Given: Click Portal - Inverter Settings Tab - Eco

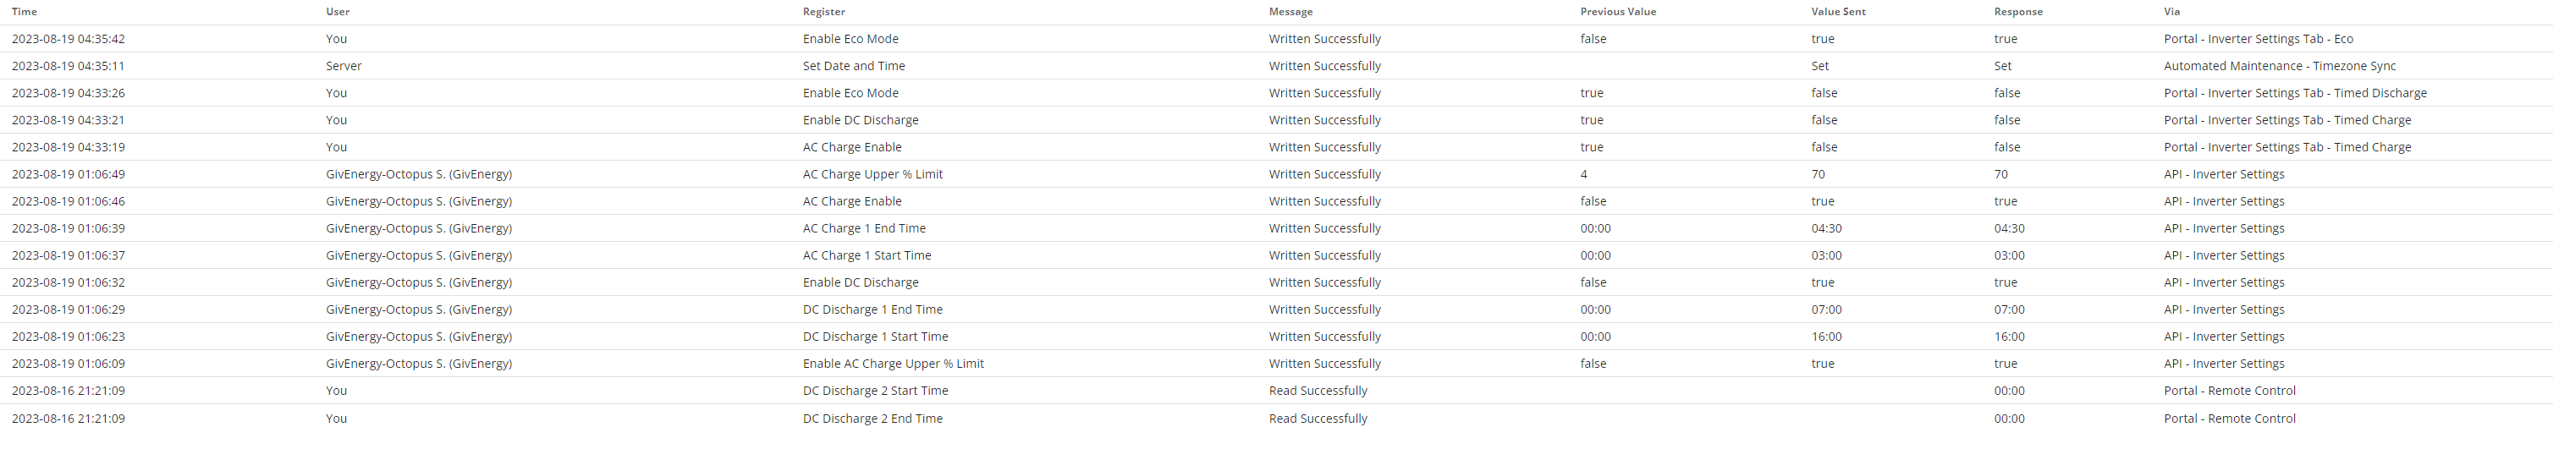Looking at the screenshot, I should [x=2258, y=40].
